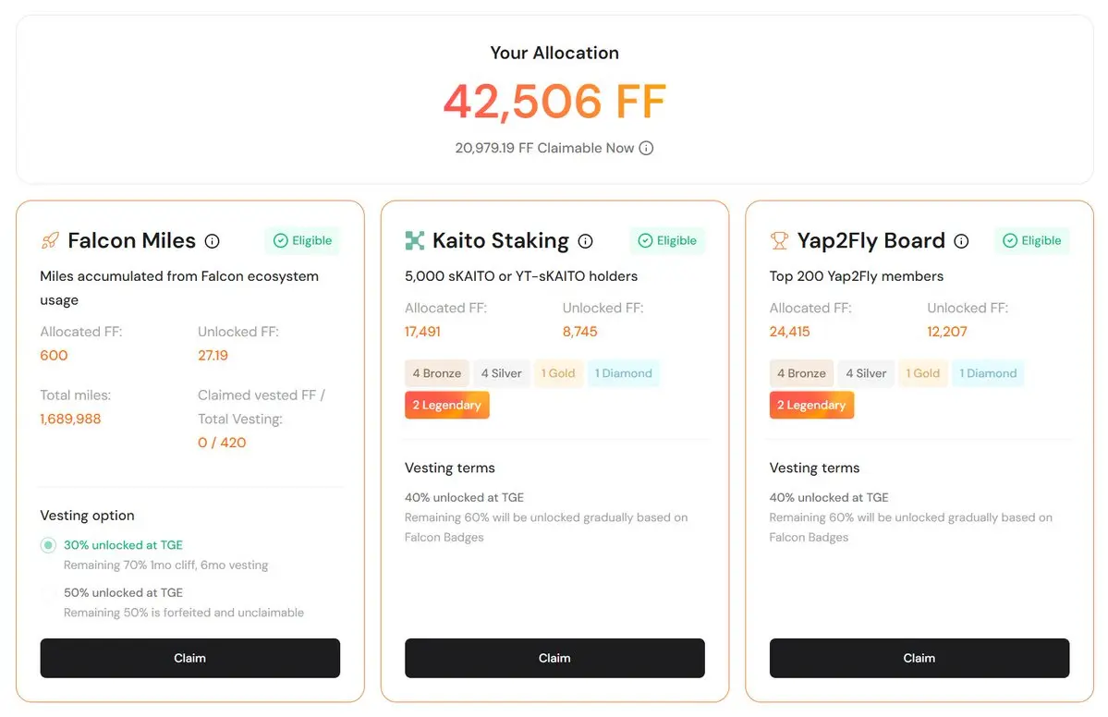Click the 42,506 FF allocation total

pos(554,102)
